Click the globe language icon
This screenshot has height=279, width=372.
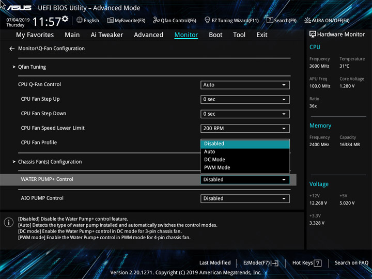[x=80, y=20]
